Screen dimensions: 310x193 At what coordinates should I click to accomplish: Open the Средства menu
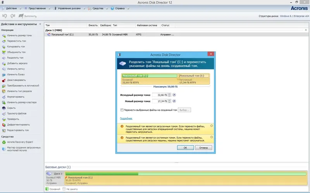point(98,8)
